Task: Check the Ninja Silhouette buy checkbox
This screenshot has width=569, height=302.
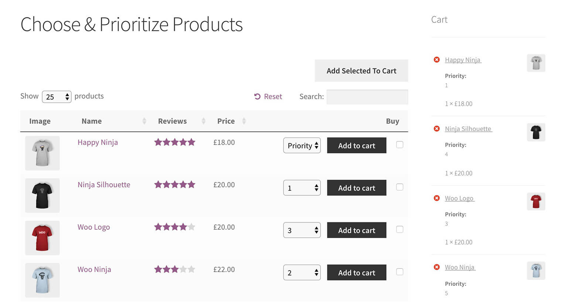Action: 399,187
